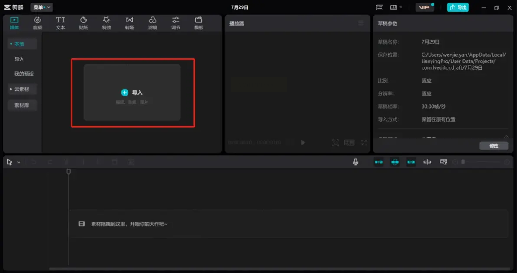Click the 保存位置 file path text
This screenshot has width=517, height=273.
[x=464, y=61]
